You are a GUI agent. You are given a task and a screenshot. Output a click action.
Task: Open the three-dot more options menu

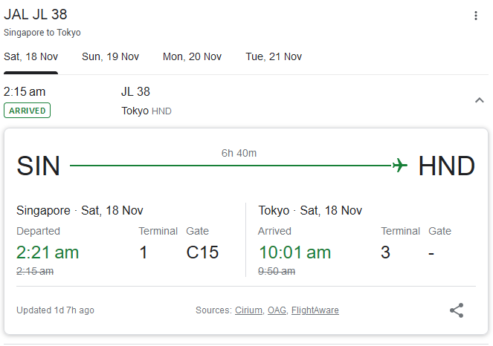(x=476, y=16)
